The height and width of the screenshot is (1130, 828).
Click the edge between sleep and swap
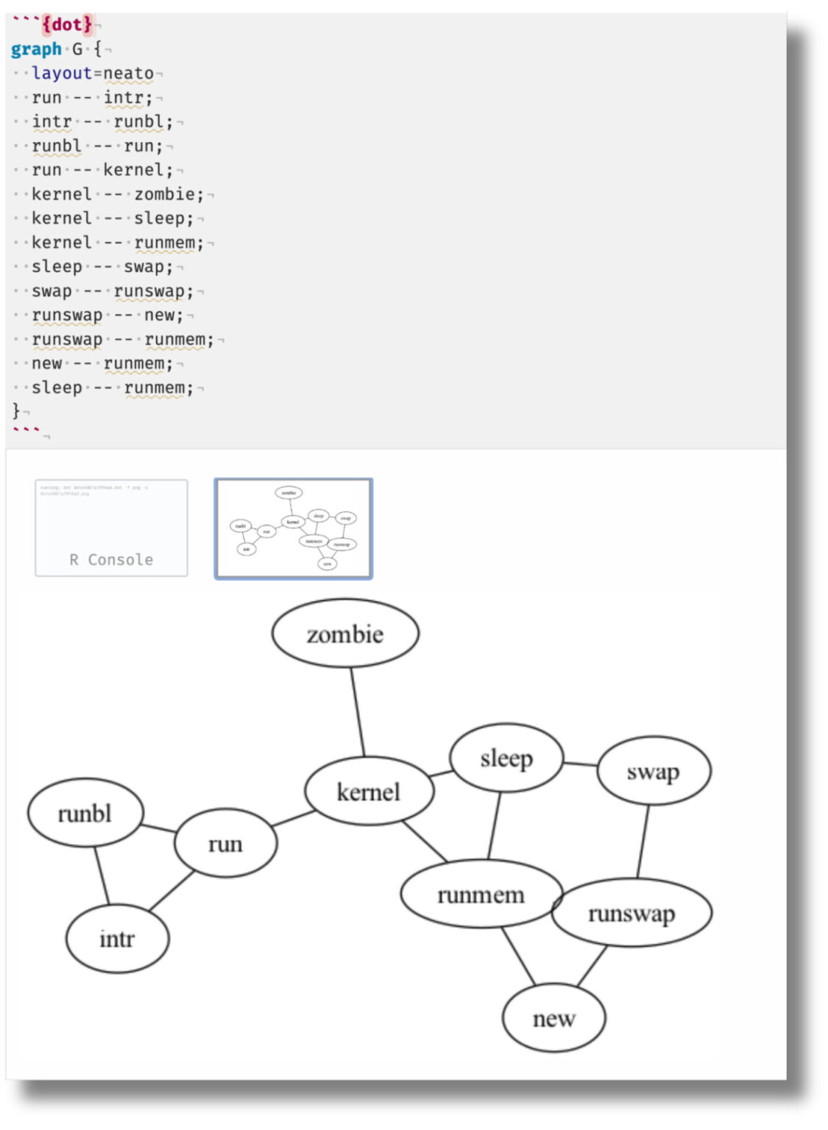[x=581, y=764]
